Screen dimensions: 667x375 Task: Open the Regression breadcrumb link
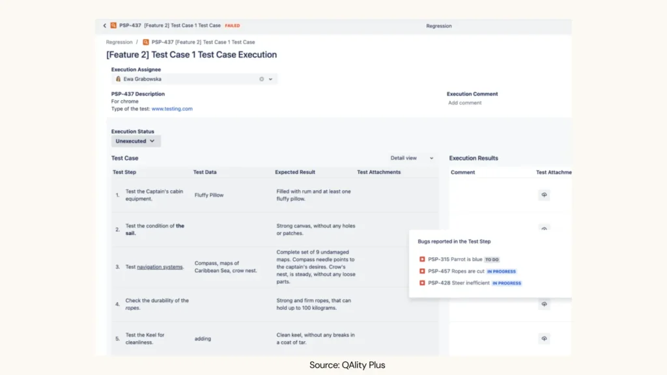coord(119,42)
